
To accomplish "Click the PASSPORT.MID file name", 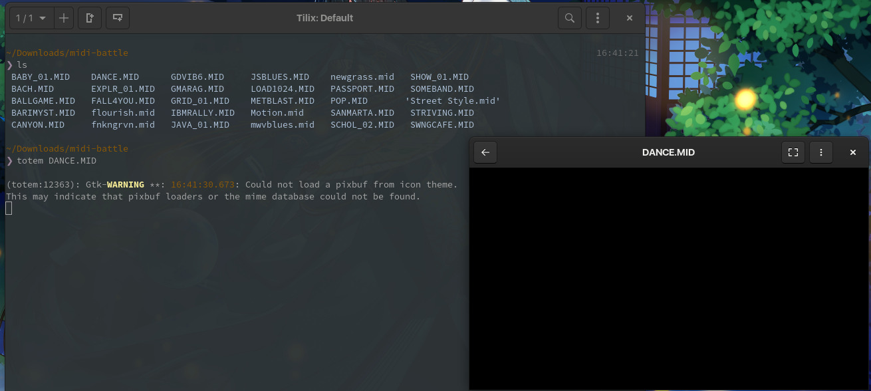I will pyautogui.click(x=362, y=89).
